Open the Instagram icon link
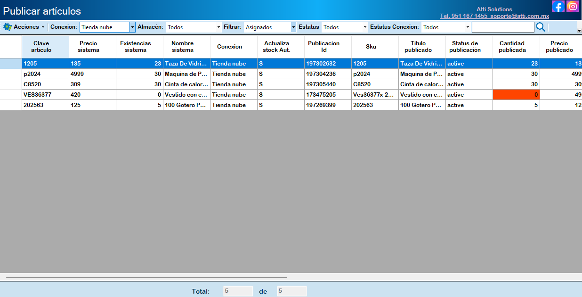Image resolution: width=582 pixels, height=297 pixels. [573, 7]
